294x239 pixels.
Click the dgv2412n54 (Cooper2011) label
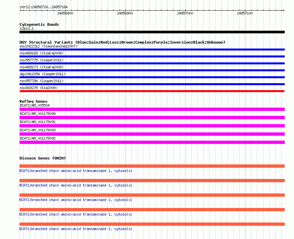pyautogui.click(x=43, y=74)
